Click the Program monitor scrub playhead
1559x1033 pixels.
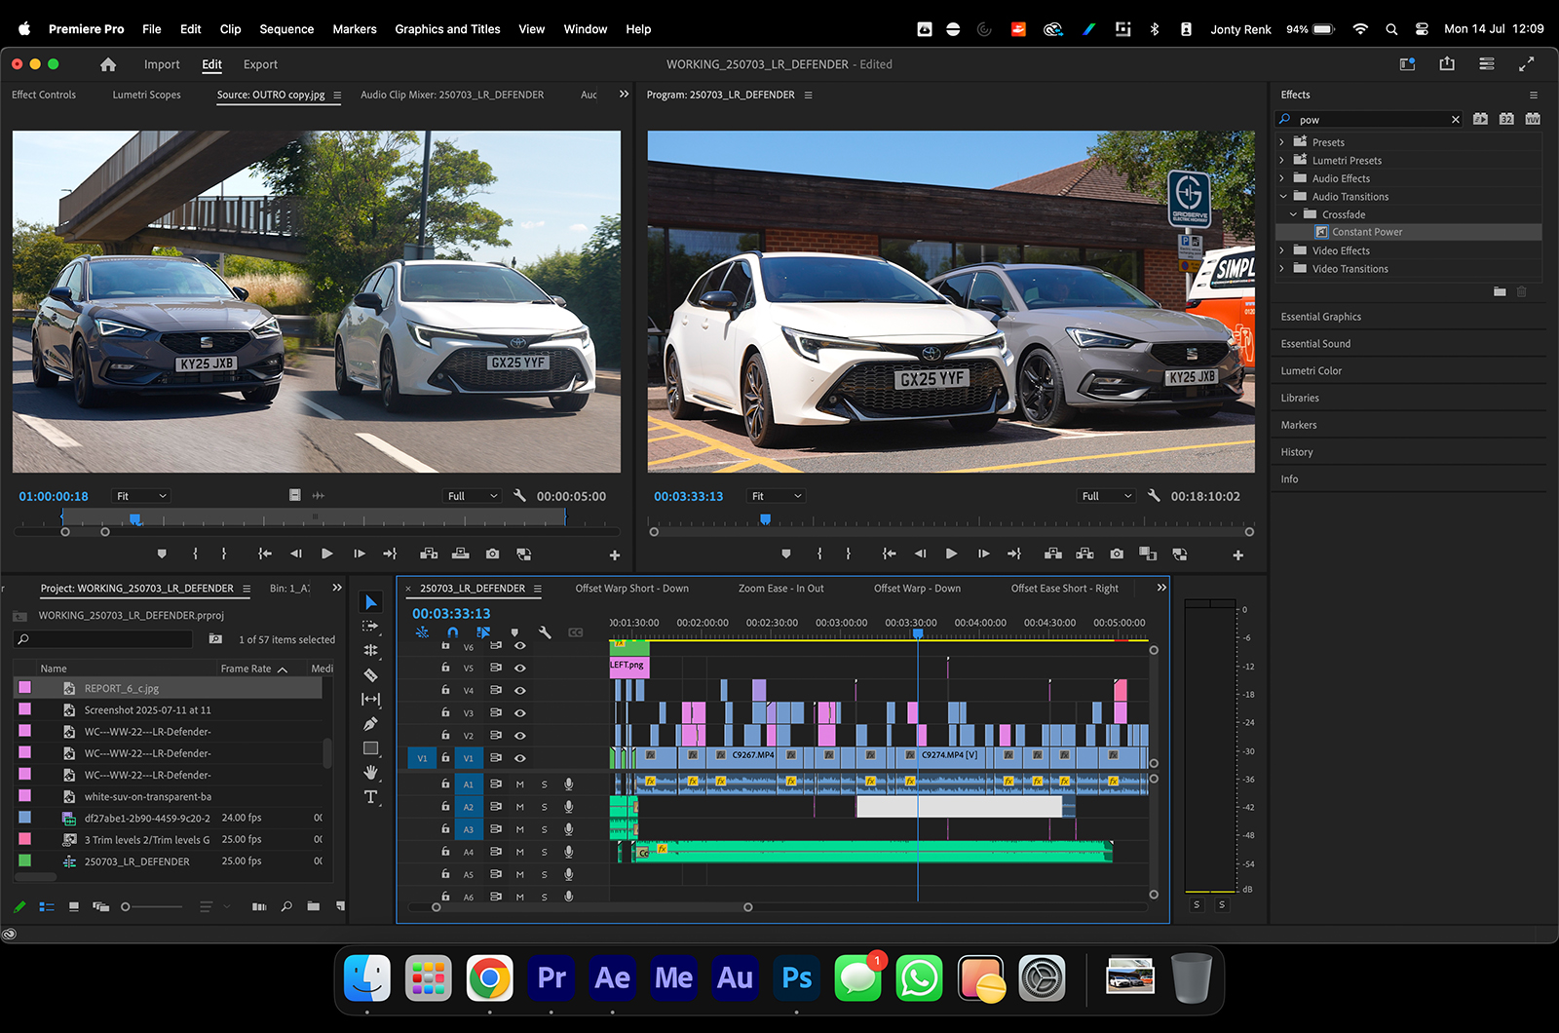(765, 519)
